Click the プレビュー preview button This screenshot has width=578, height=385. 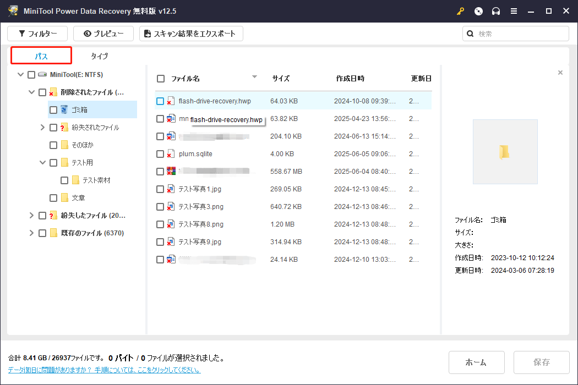coord(103,34)
